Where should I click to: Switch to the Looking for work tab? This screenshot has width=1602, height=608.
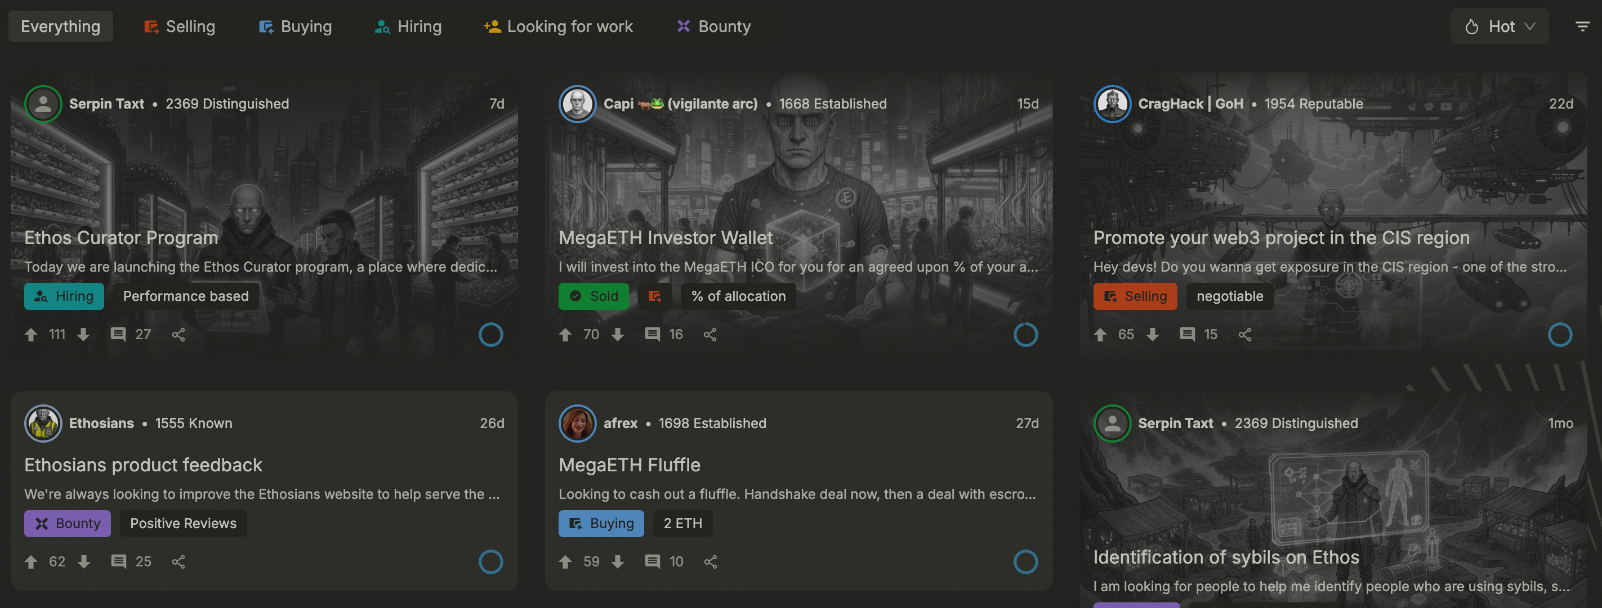(558, 26)
